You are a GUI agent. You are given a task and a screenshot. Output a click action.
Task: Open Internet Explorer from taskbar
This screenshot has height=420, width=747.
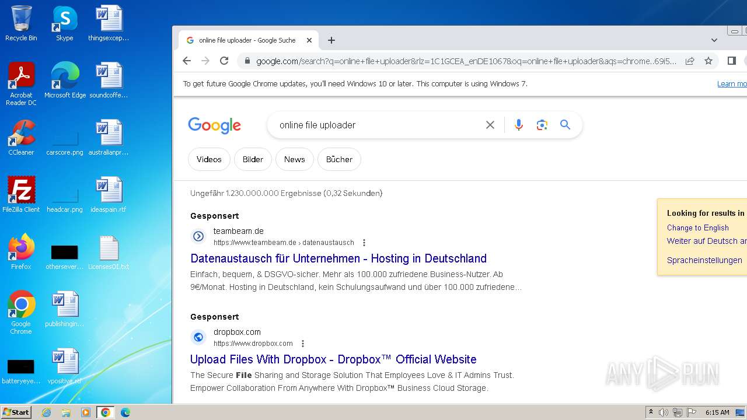tap(46, 412)
